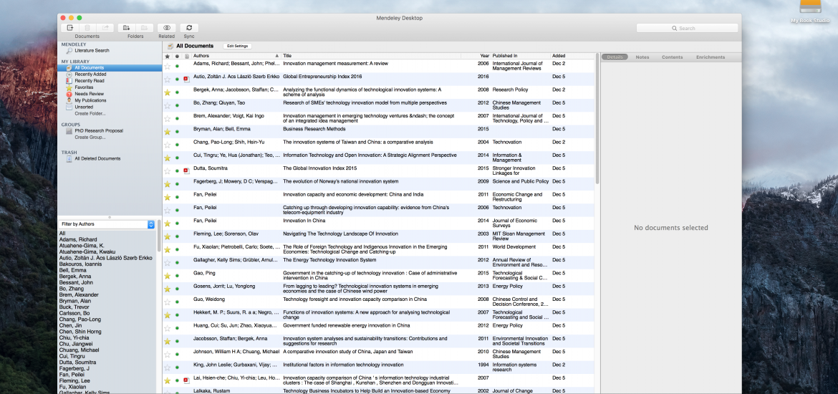Sort by the Added column header
Image resolution: width=838 pixels, height=394 pixels.
pos(572,56)
